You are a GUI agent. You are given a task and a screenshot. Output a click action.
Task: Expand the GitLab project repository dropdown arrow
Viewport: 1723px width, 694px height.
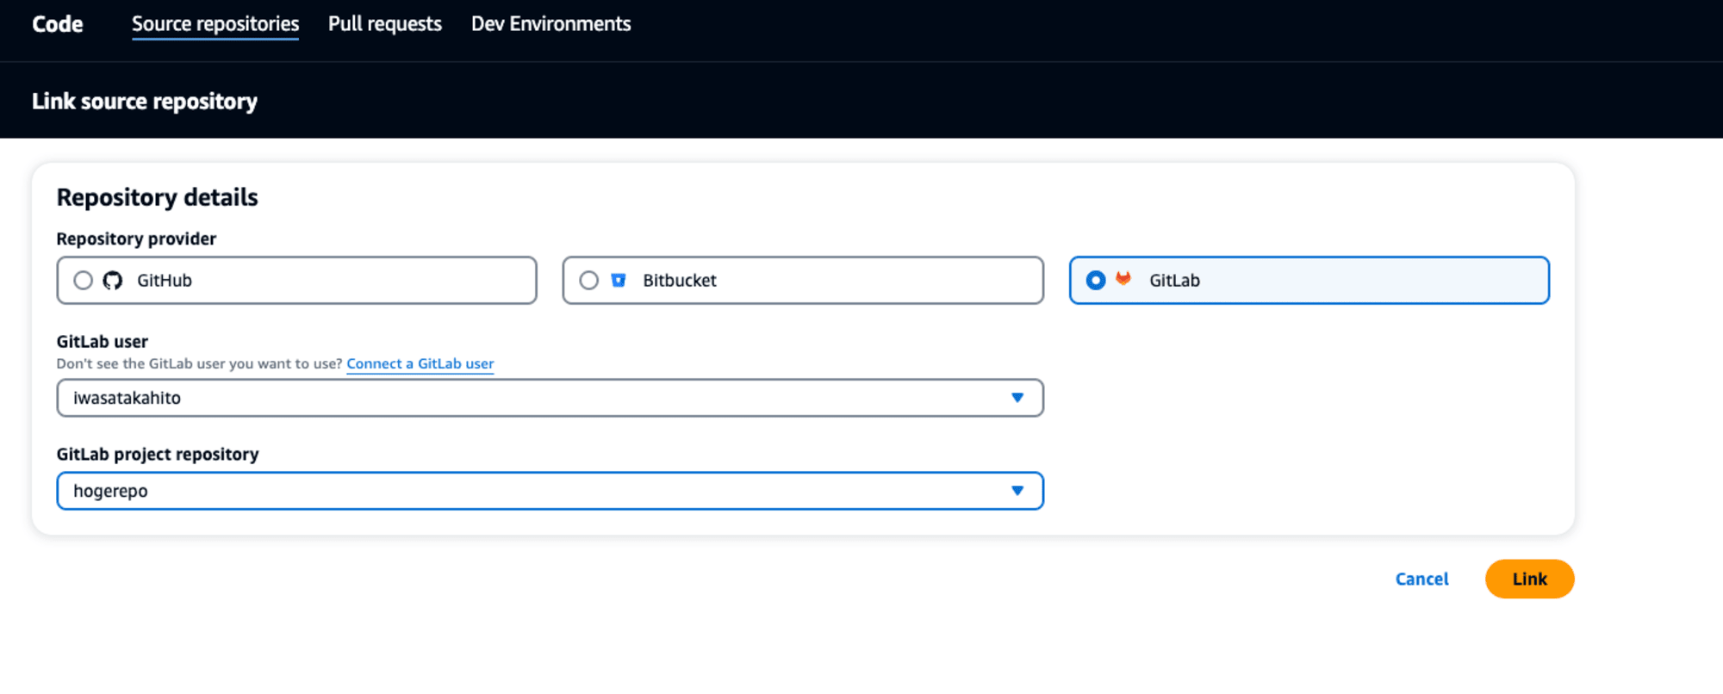pyautogui.click(x=1017, y=491)
